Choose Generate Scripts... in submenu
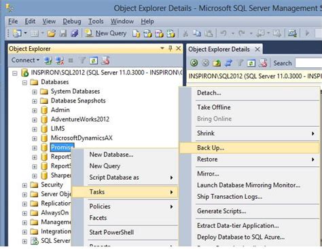 (249, 211)
